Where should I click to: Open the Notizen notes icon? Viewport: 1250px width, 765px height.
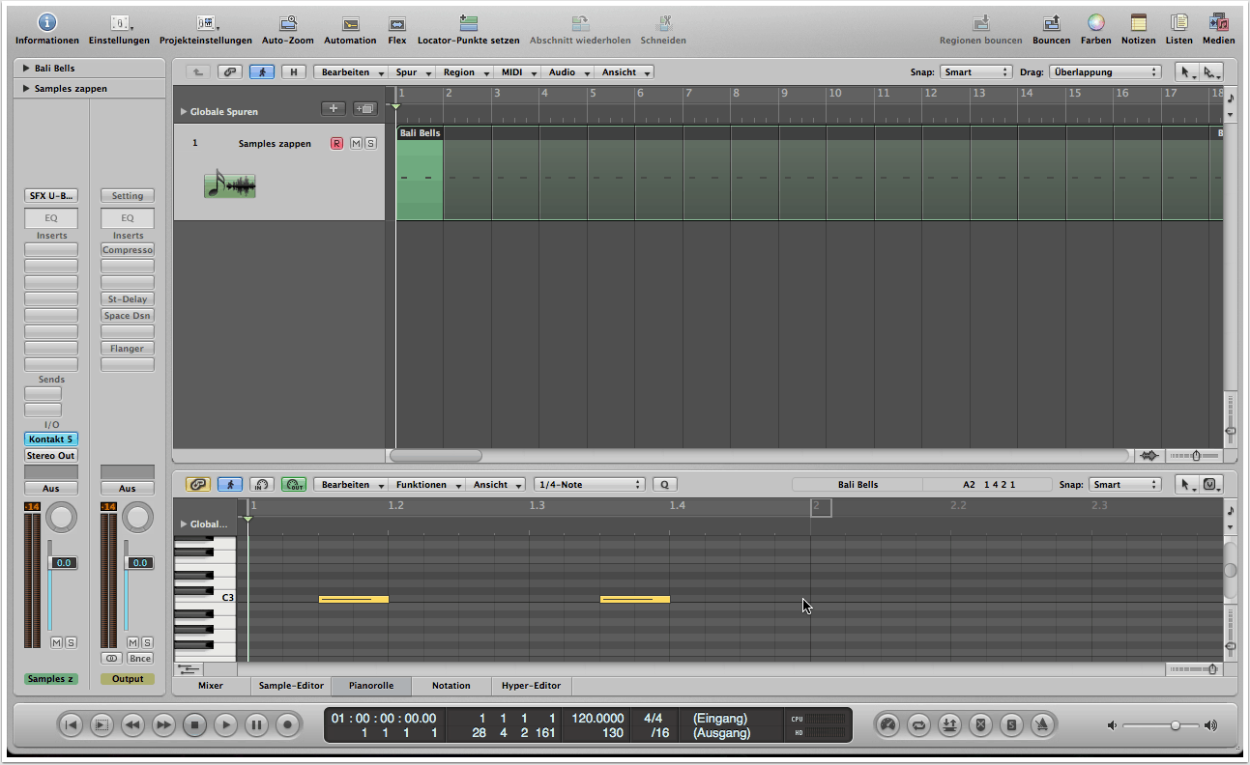[1138, 23]
